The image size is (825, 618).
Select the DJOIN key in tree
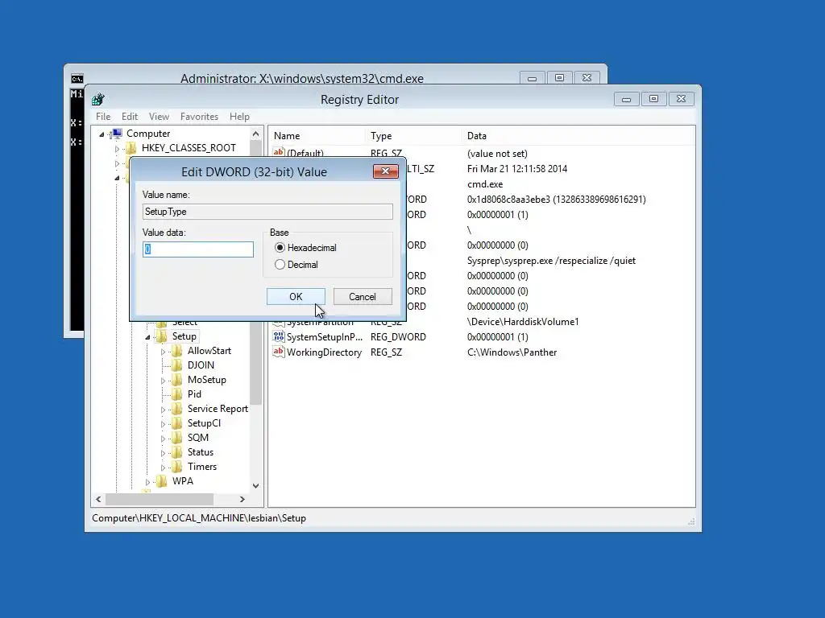point(201,365)
